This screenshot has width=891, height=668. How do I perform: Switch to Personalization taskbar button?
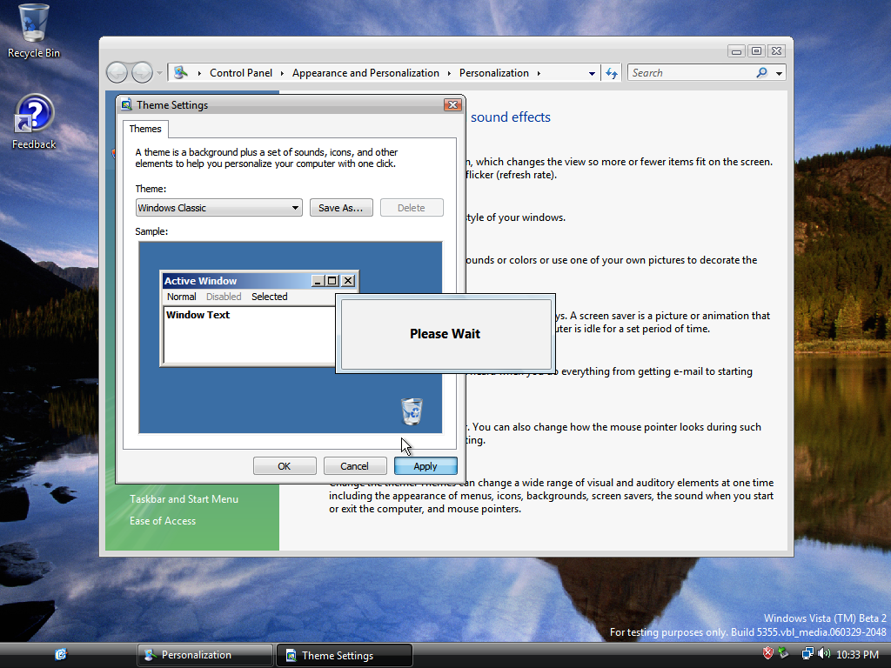205,655
